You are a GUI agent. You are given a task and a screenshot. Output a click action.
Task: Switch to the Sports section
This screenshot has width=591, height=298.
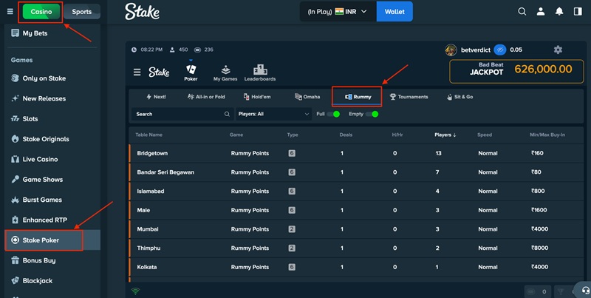(82, 12)
